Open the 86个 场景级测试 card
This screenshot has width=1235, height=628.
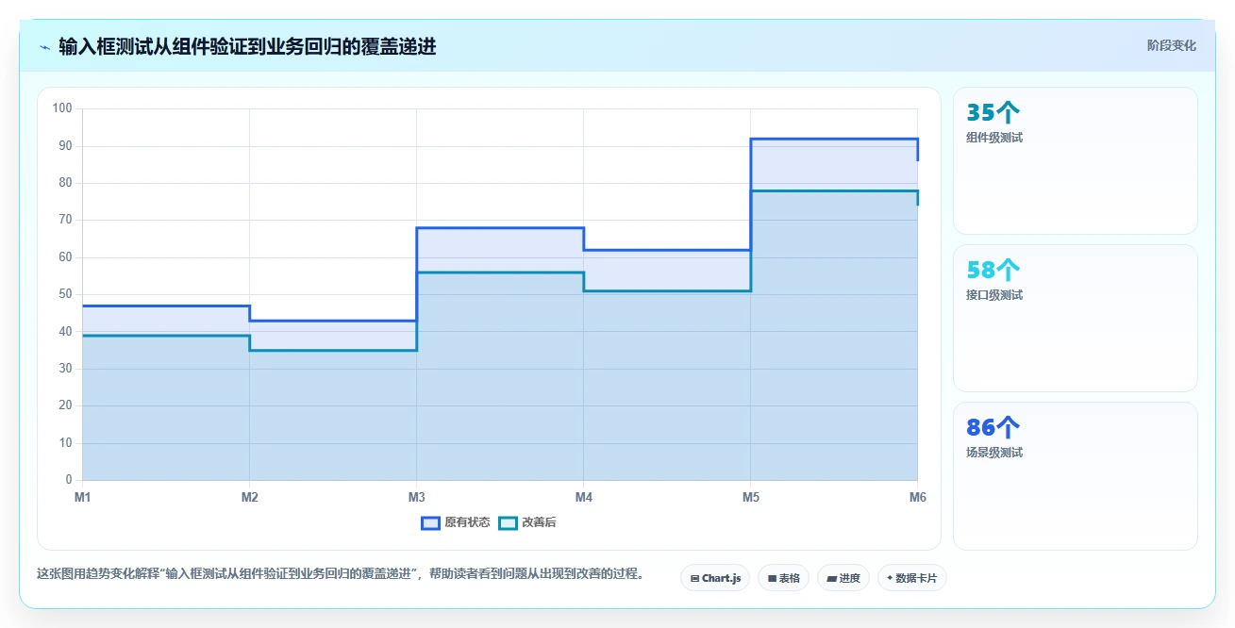(x=1076, y=476)
